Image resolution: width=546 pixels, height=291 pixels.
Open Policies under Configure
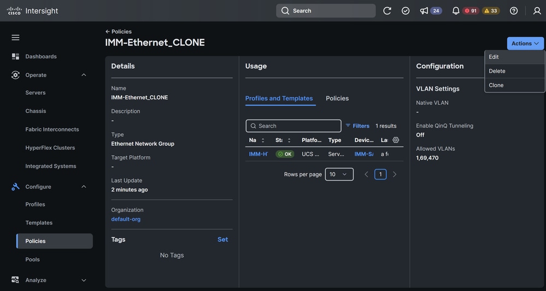click(55, 241)
